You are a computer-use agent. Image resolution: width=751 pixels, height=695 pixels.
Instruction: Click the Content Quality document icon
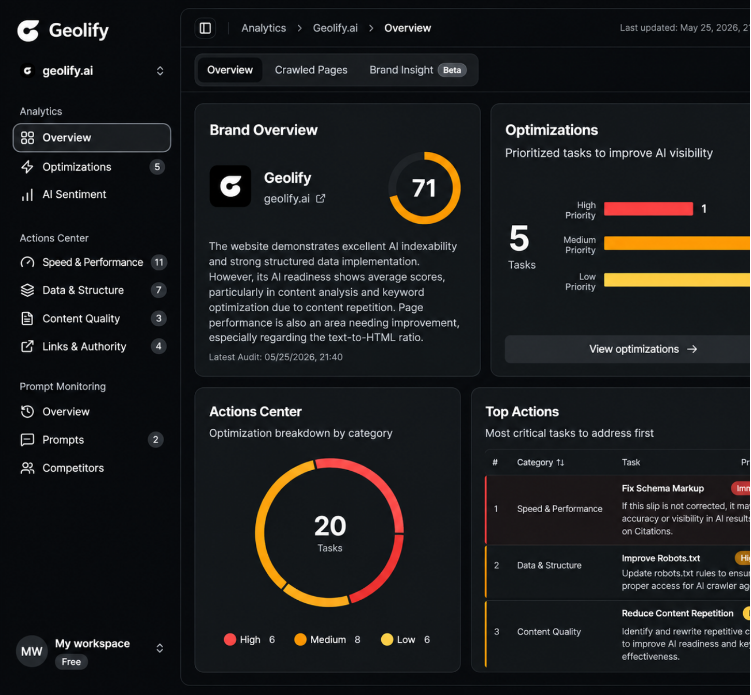[27, 318]
